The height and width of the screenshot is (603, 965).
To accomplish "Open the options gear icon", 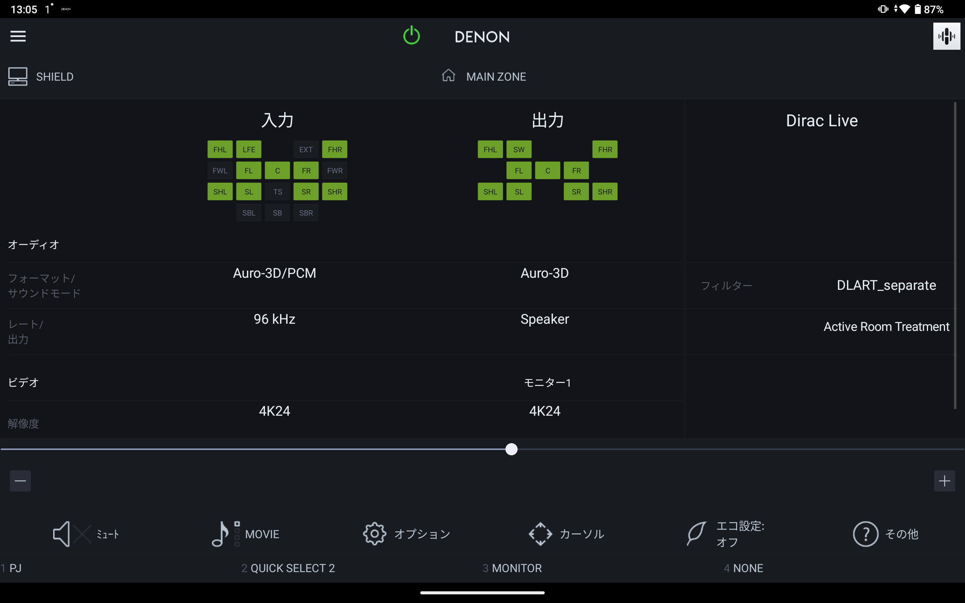I will tap(374, 534).
